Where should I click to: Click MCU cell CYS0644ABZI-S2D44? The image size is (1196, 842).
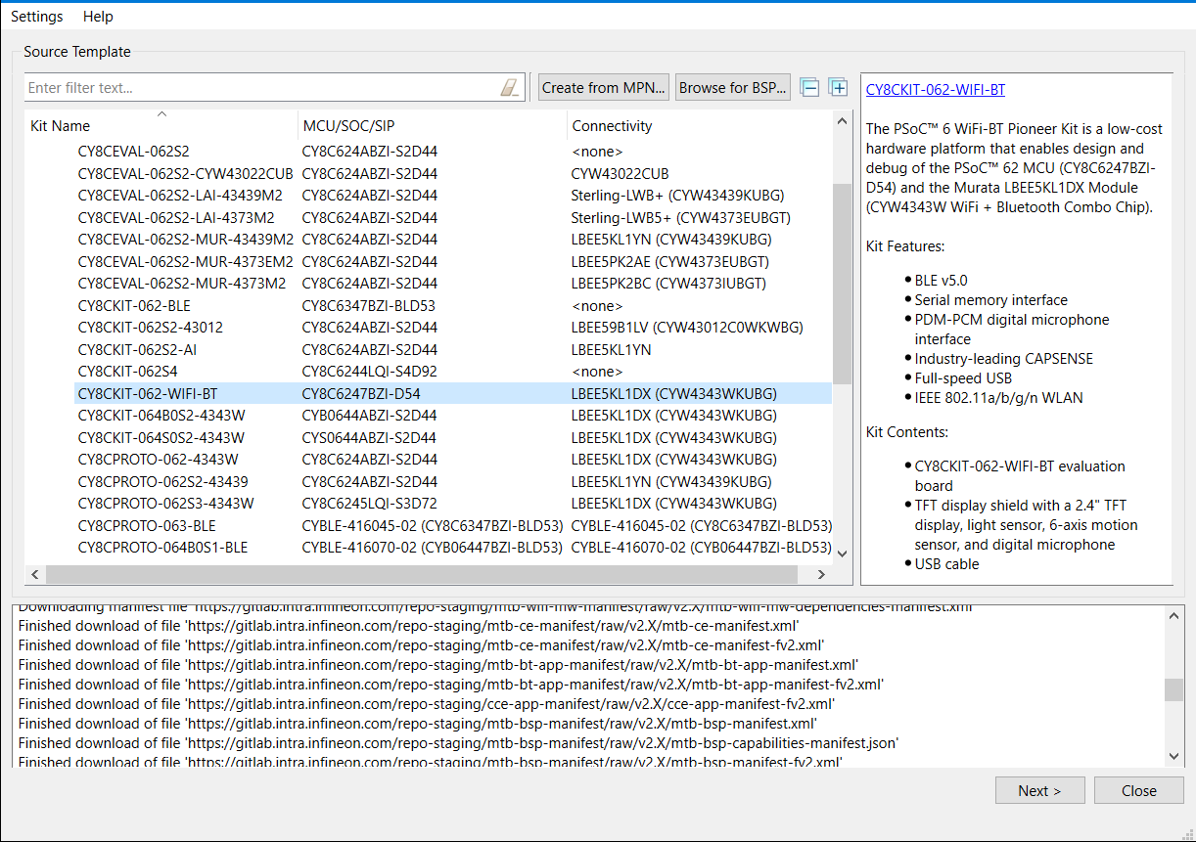point(370,437)
